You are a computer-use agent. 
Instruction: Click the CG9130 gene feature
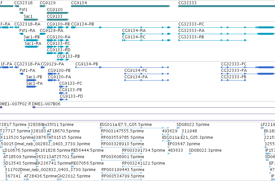tap(58, 13)
